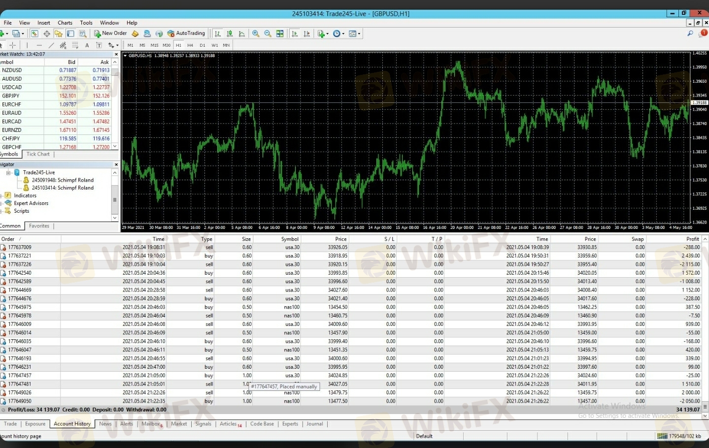Select account 245091948 Schimpf Roland
Screen dimensions: 709x448
(x=62, y=180)
